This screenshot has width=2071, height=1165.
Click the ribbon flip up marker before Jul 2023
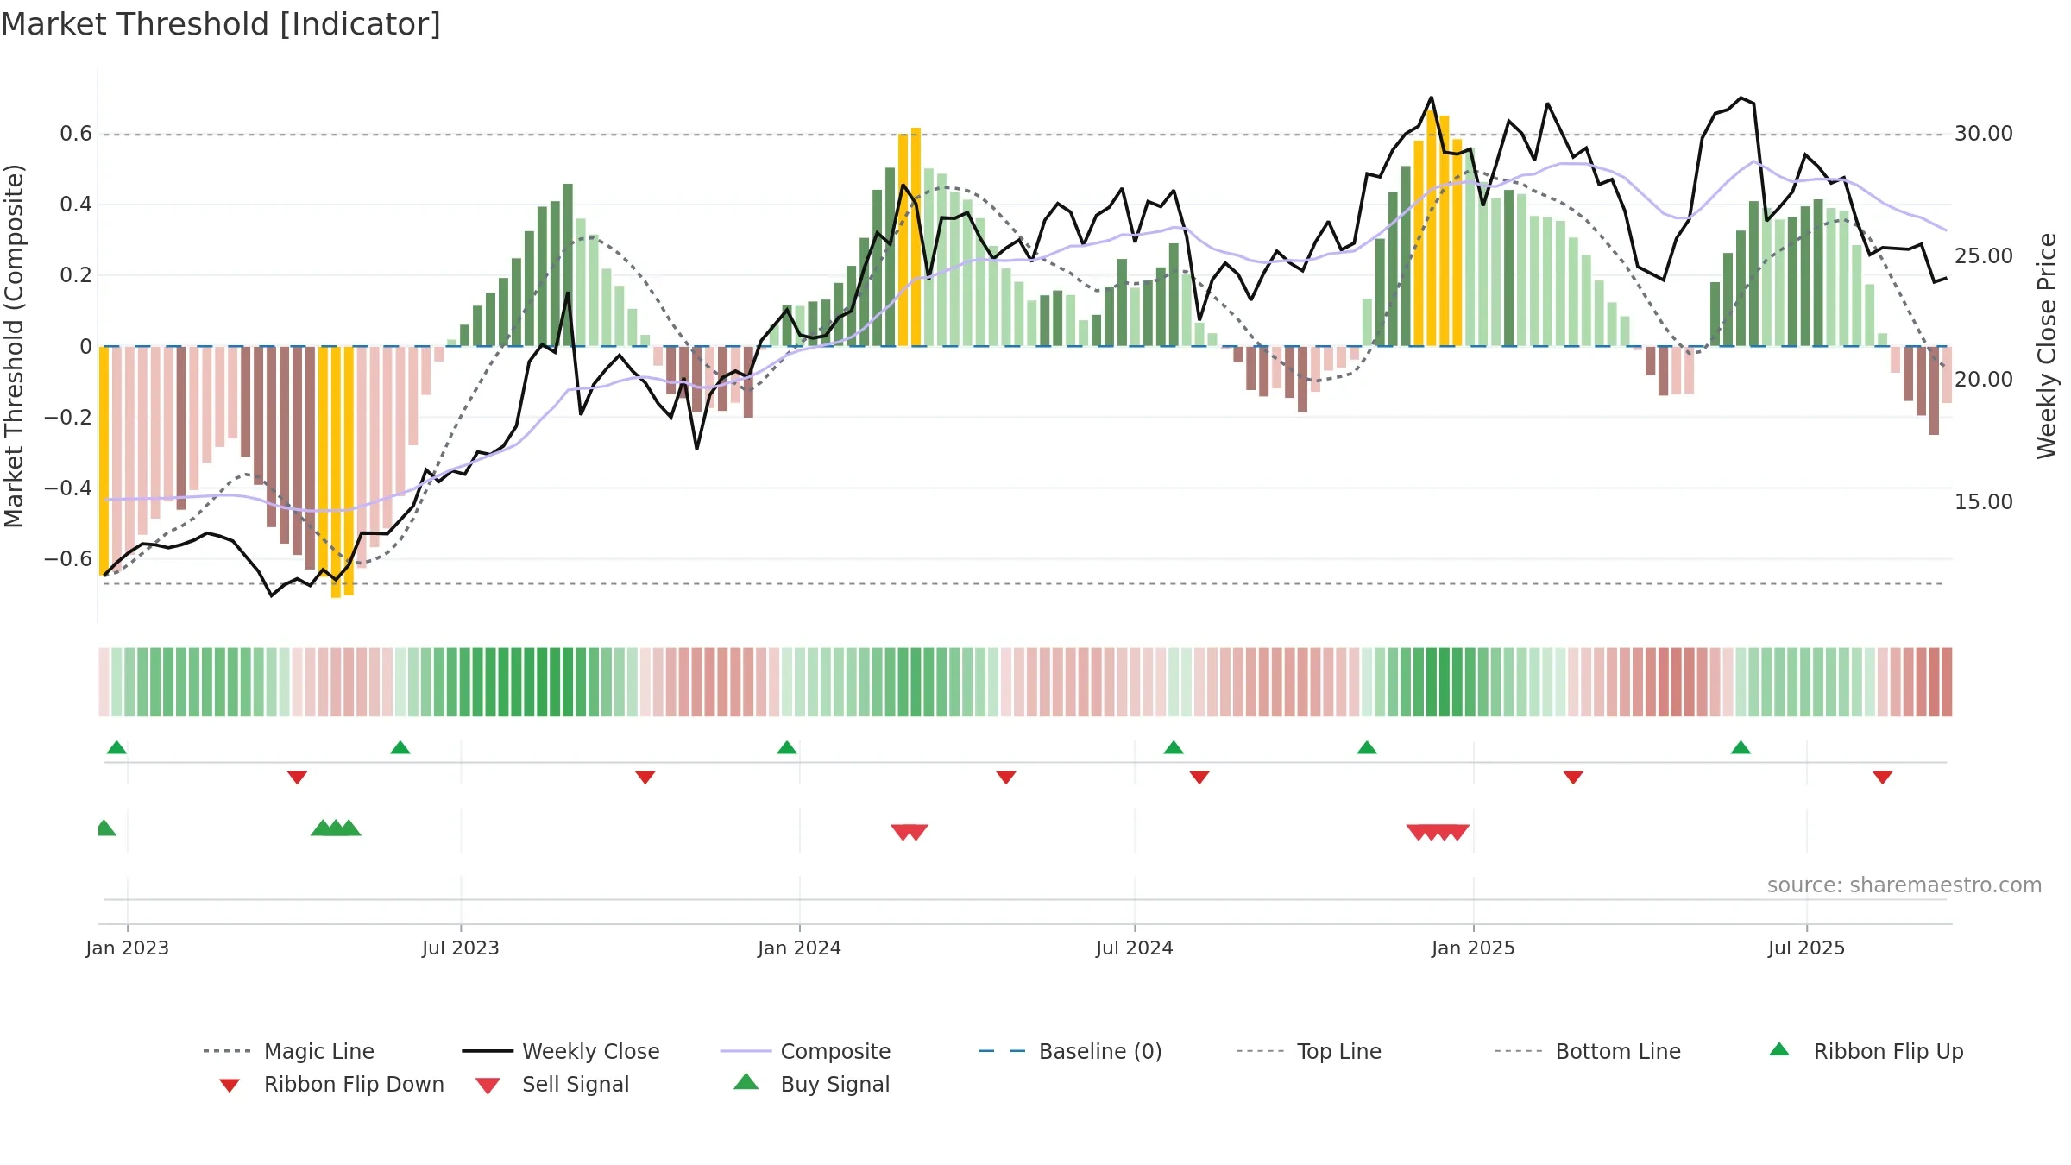(x=400, y=747)
